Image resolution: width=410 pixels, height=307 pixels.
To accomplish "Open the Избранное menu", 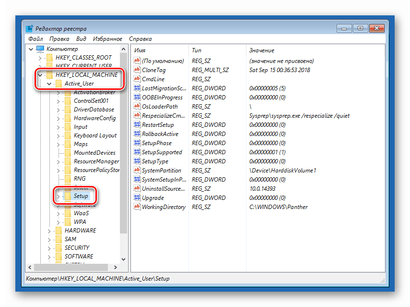I will 107,39.
